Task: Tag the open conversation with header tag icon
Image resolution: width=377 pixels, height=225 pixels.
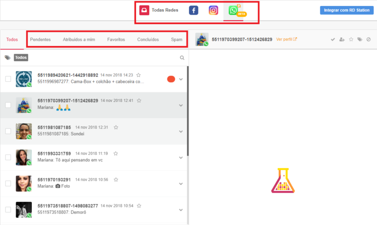Action: pos(360,39)
